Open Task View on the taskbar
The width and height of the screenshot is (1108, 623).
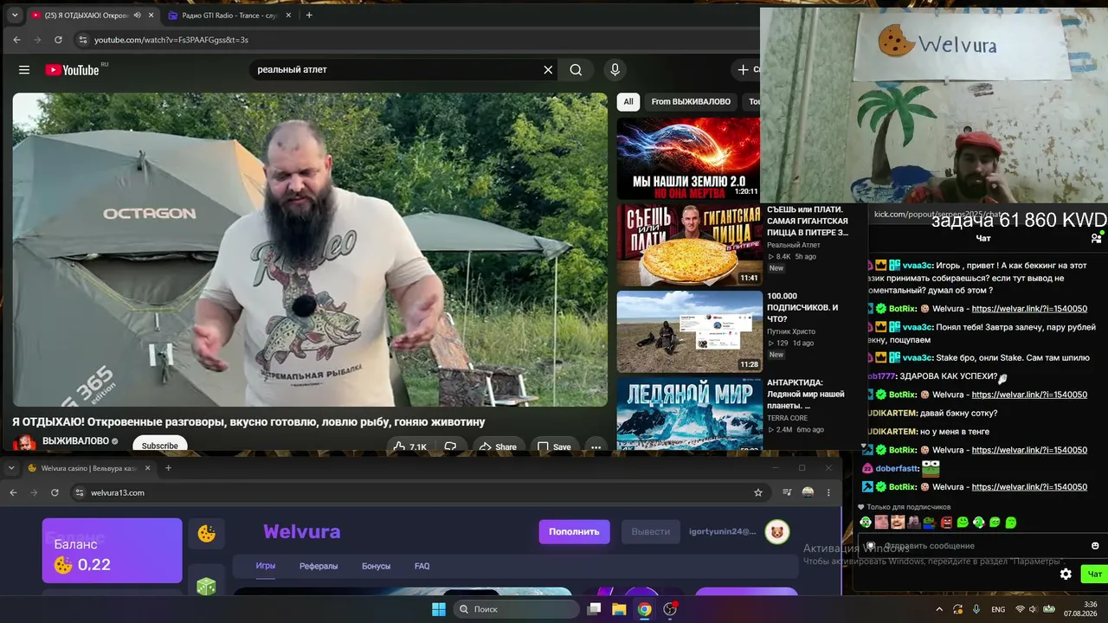(594, 609)
